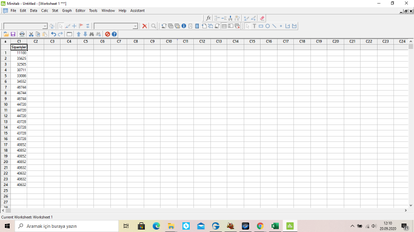Select column header C5
414x232 pixels.
[85, 41]
